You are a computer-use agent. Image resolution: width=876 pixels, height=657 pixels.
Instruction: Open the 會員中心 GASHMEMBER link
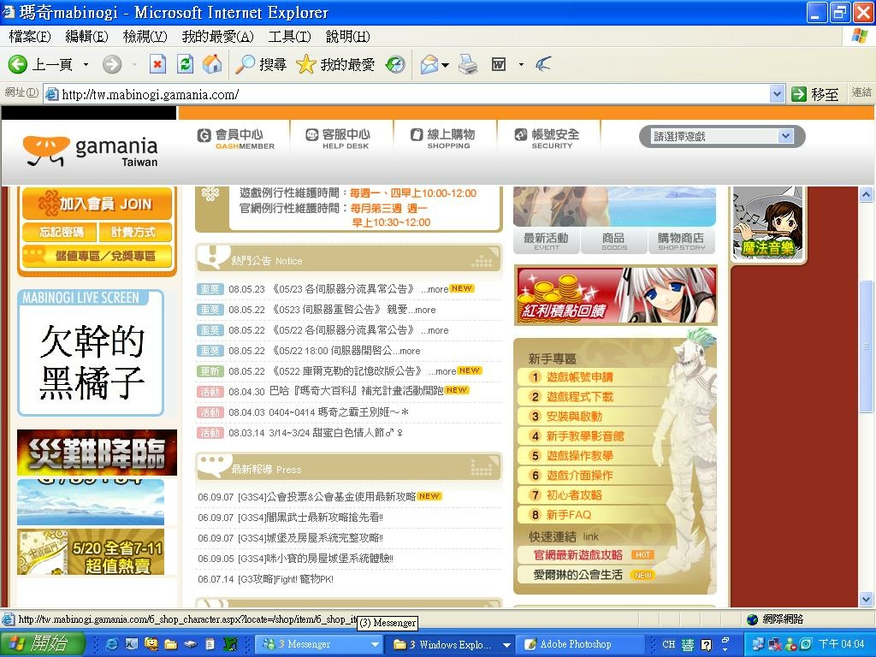(x=236, y=139)
